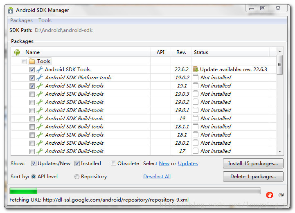Click the not-installed status icon for rev. 19.1
This screenshot has height=213, width=295.
(196, 85)
